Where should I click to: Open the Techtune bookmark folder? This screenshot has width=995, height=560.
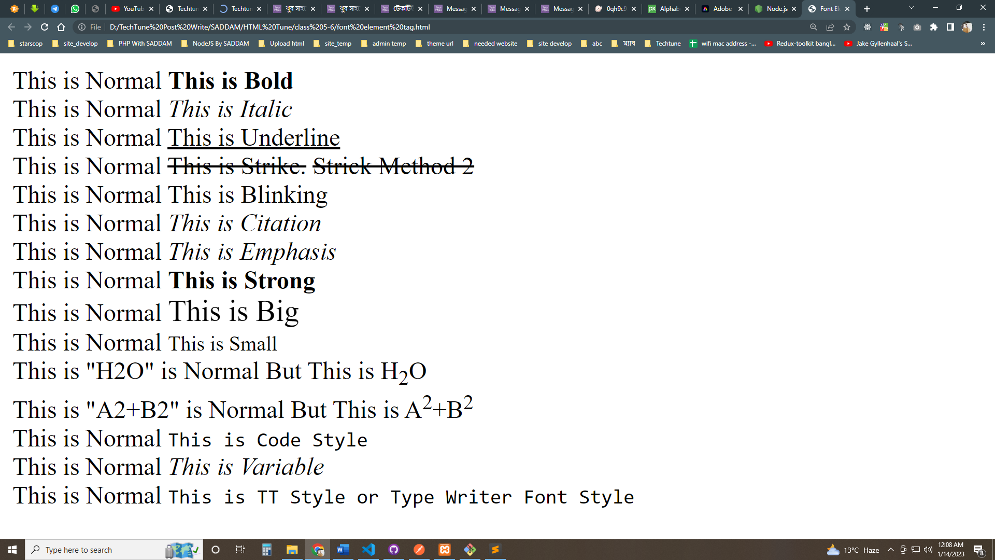tap(663, 44)
